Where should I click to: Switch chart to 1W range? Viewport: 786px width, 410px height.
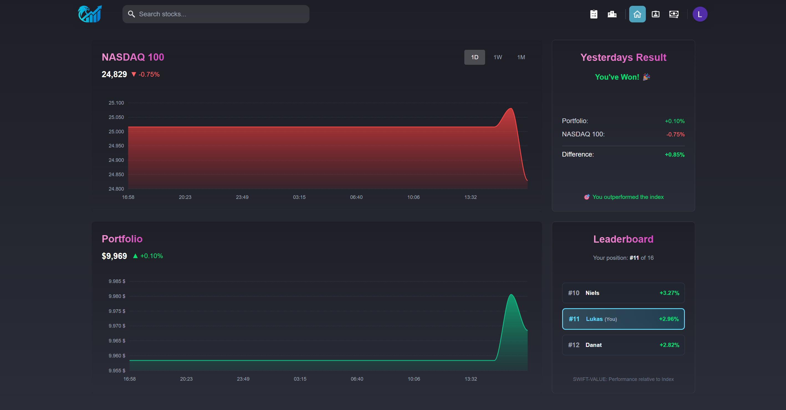pyautogui.click(x=498, y=57)
